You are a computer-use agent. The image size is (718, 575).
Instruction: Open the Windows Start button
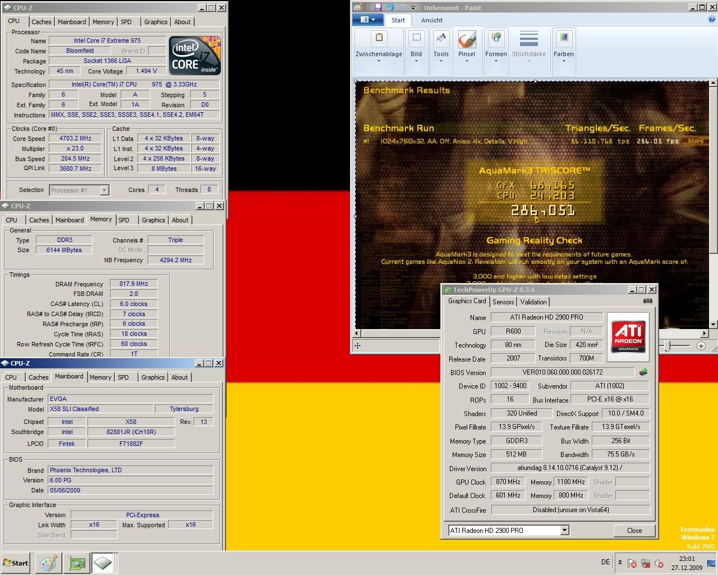coord(16,563)
